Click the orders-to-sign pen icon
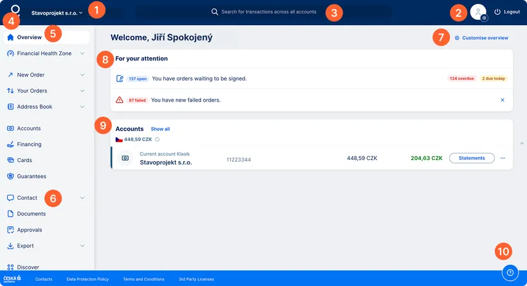 pos(120,78)
